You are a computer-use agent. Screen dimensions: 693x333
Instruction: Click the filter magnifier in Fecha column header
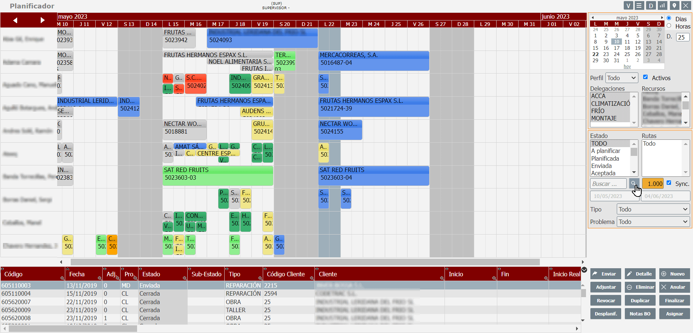[100, 278]
